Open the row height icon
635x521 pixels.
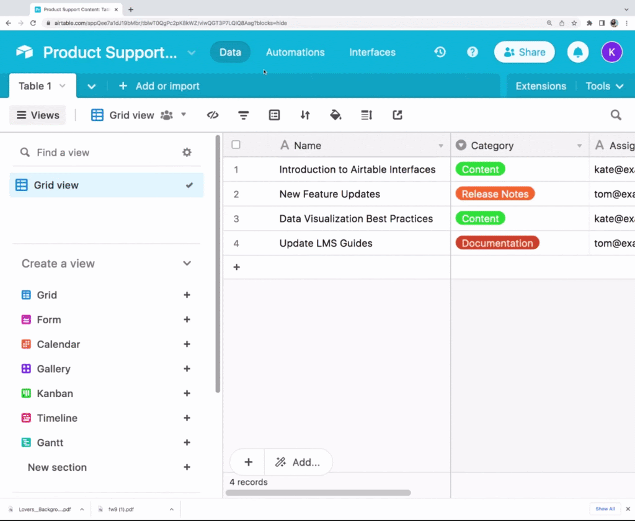pos(366,115)
